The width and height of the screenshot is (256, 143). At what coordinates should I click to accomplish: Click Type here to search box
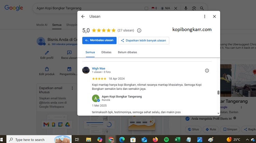pos(39,140)
